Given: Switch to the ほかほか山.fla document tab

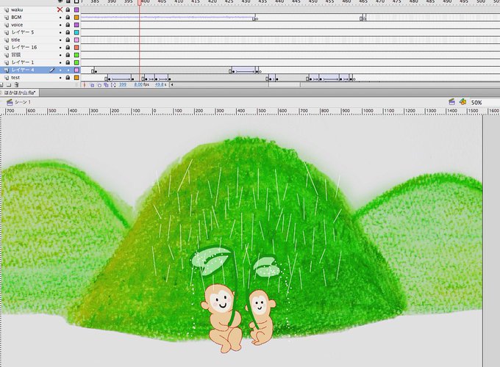Looking at the screenshot, I should pos(19,92).
